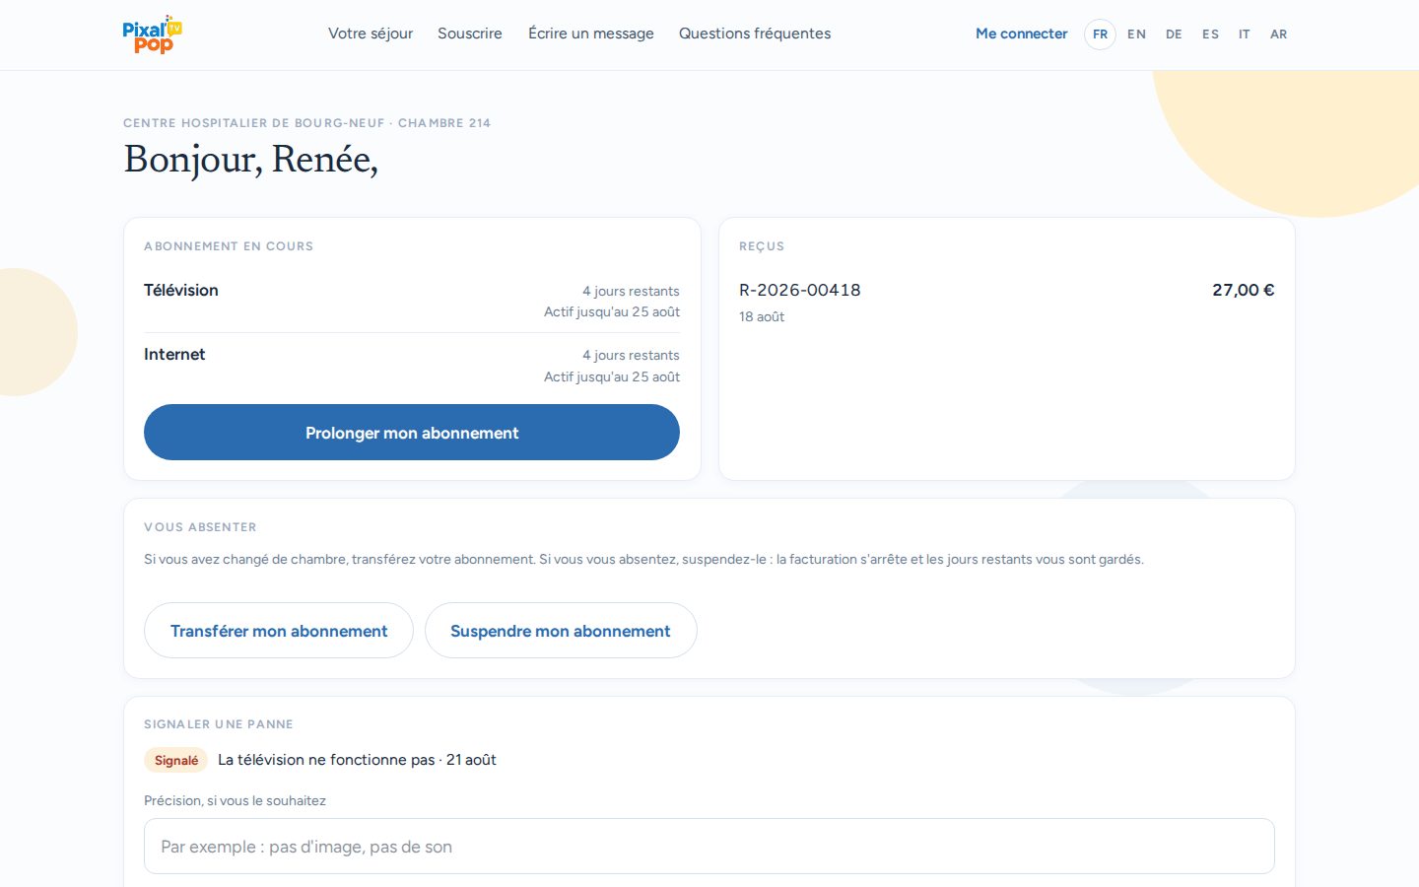Click the PixalPop TV logo

pos(153,34)
